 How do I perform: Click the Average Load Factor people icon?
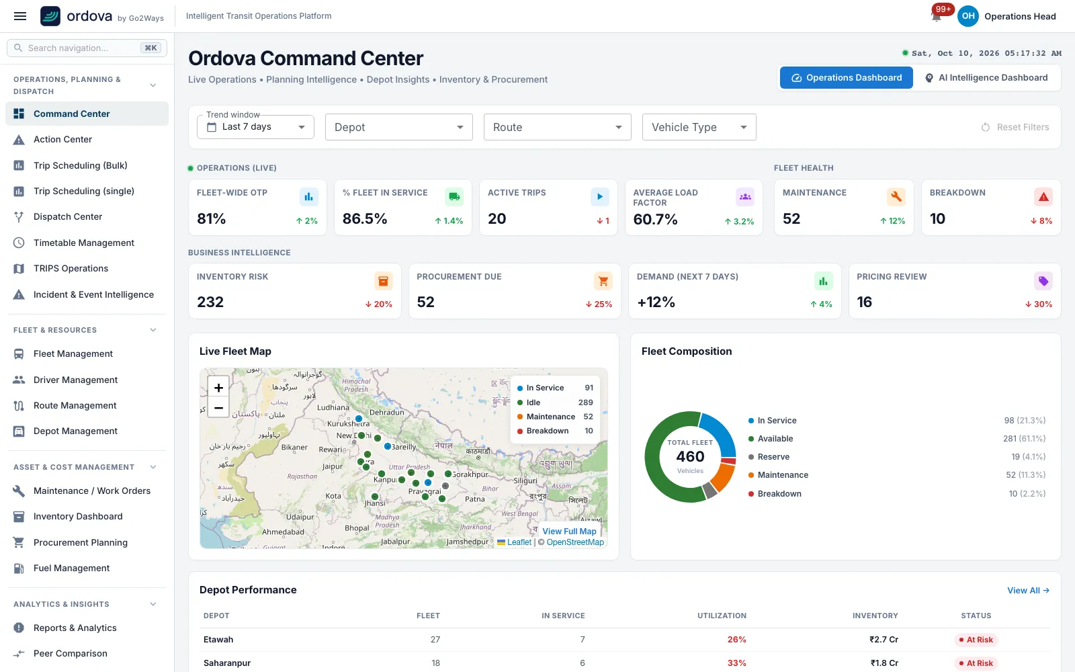[745, 197]
